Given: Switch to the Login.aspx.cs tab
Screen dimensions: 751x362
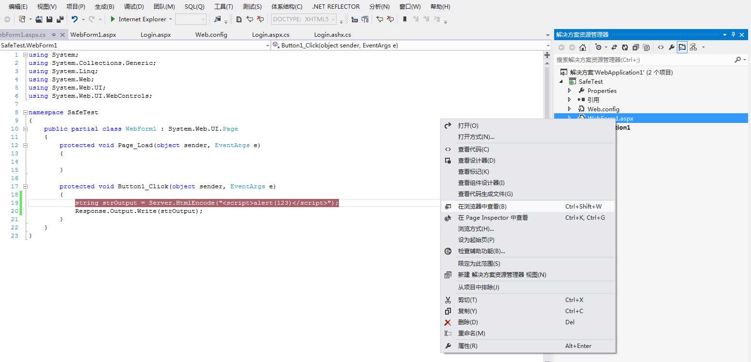Looking at the screenshot, I should (271, 35).
